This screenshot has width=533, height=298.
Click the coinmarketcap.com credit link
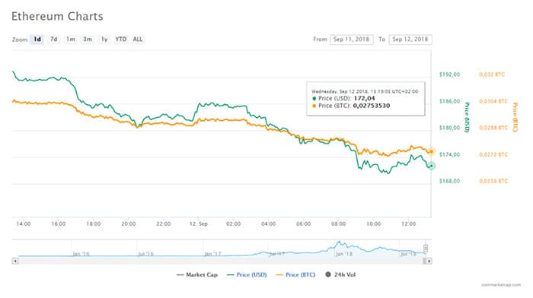pos(501,285)
